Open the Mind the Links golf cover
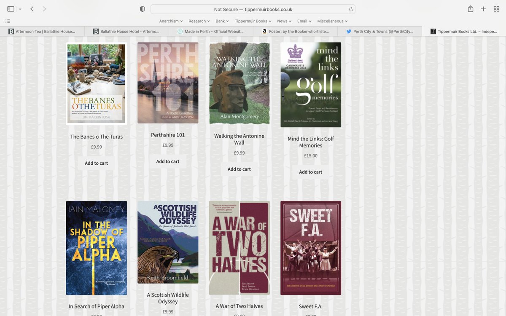The image size is (506, 316). pyautogui.click(x=311, y=85)
